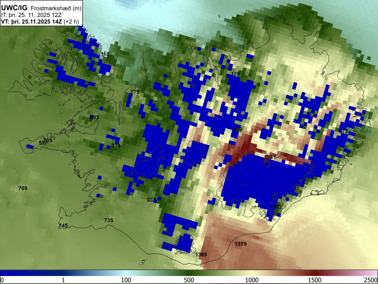The width and height of the screenshot is (378, 284).
Task: Click the legend label 1500
Action: click(x=315, y=280)
